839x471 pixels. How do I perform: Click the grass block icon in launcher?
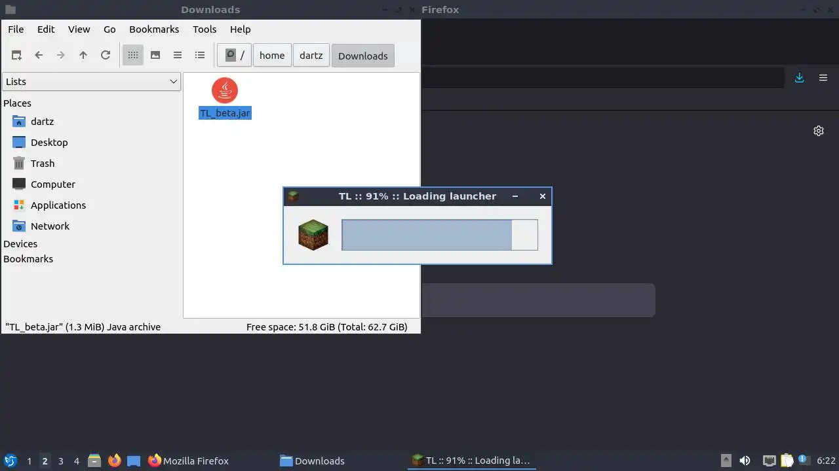click(313, 235)
